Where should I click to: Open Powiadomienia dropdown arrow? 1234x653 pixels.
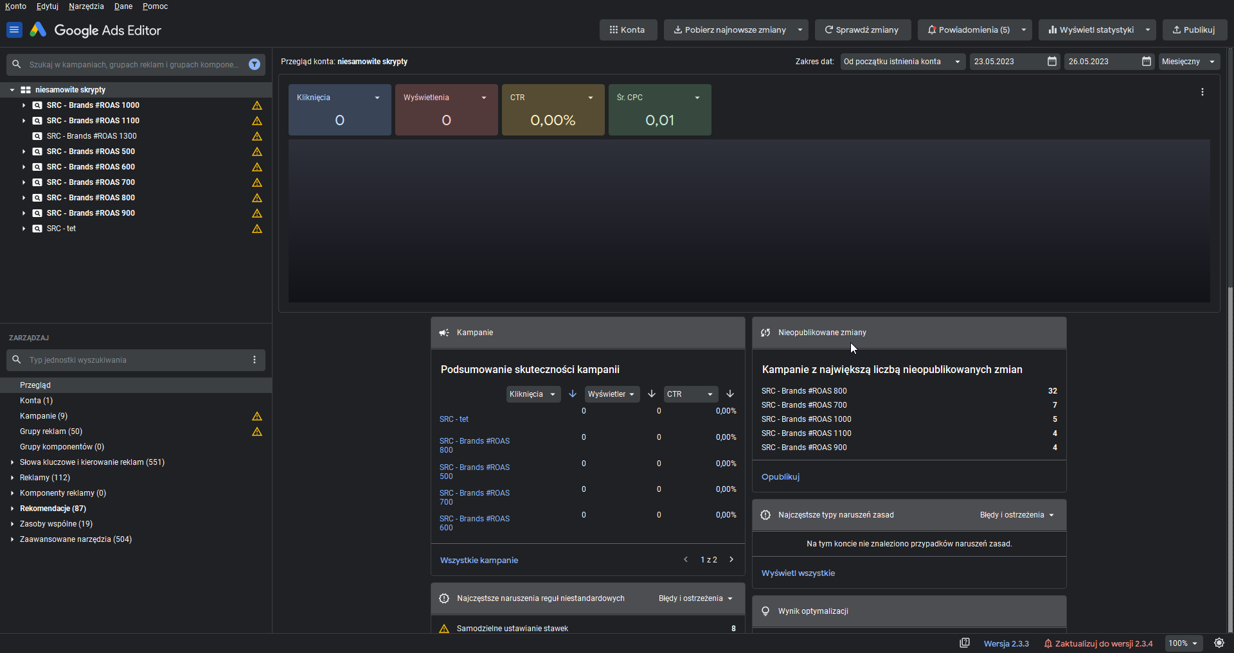[1024, 30]
